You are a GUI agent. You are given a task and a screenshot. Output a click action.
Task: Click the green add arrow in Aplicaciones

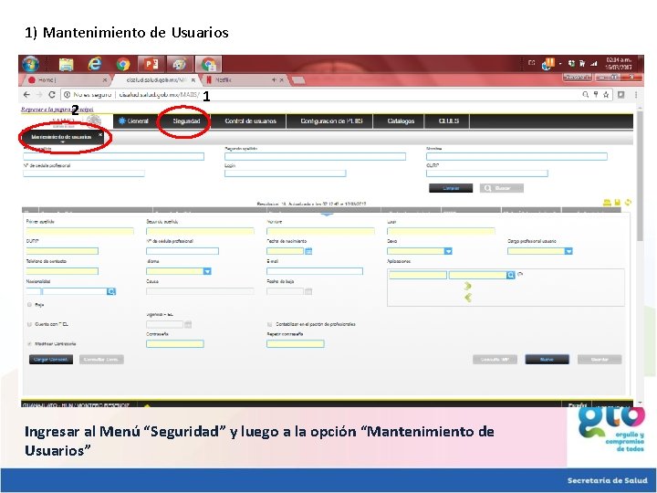tap(468, 286)
